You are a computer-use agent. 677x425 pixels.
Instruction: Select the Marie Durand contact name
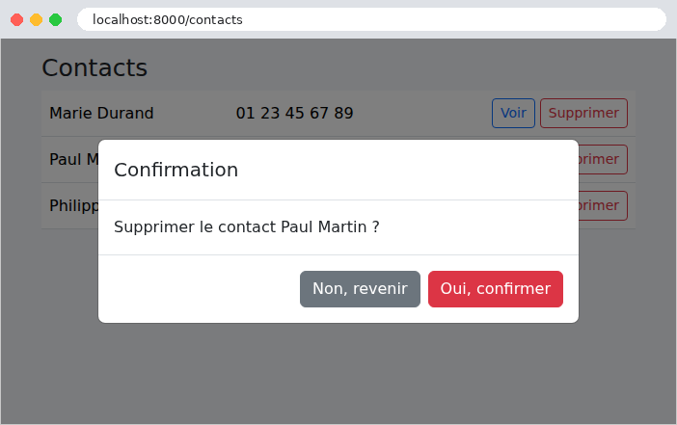point(101,113)
